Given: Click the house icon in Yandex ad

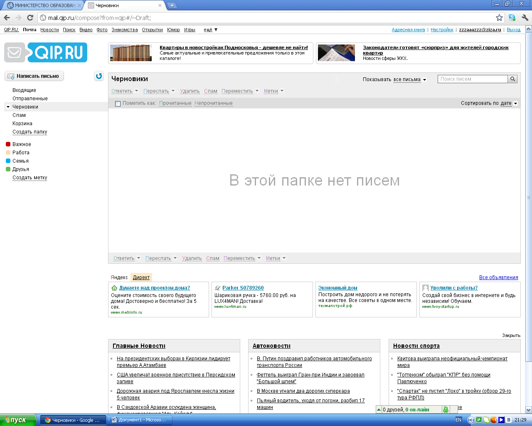Looking at the screenshot, I should (x=114, y=288).
